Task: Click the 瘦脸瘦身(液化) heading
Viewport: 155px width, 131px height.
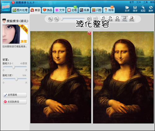Action: point(17,21)
